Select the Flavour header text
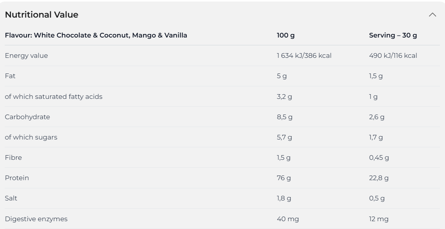 pos(96,36)
